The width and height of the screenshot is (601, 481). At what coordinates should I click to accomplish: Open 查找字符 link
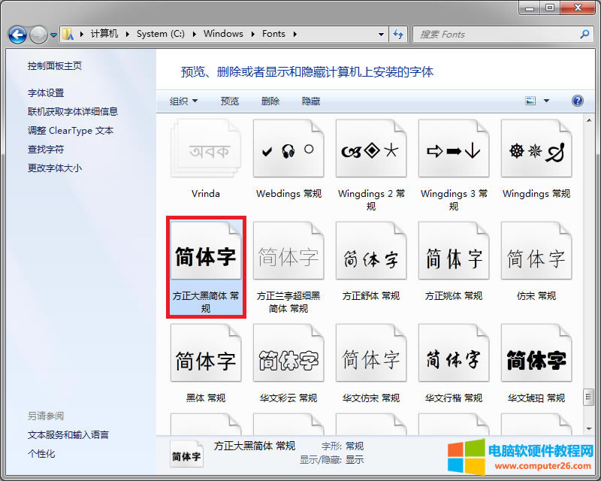tap(46, 150)
